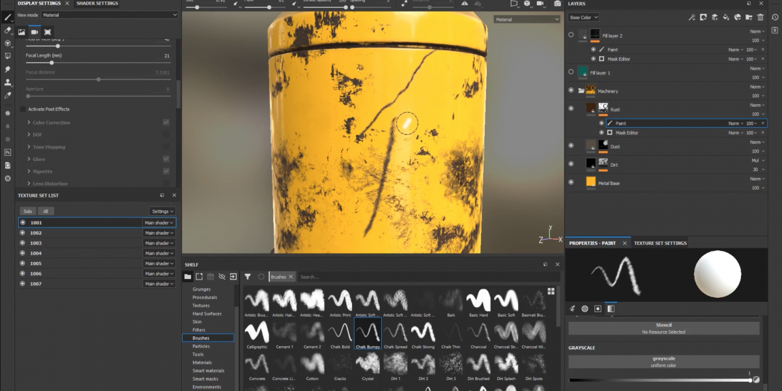Image resolution: width=782 pixels, height=391 pixels.
Task: Click the Shelf folder icon
Action: point(188,276)
